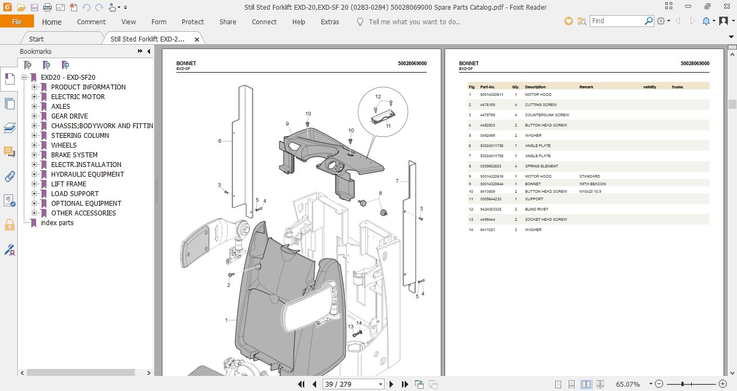Collapse the EXD20 - EXD-SF20 root bookmark

[24, 78]
